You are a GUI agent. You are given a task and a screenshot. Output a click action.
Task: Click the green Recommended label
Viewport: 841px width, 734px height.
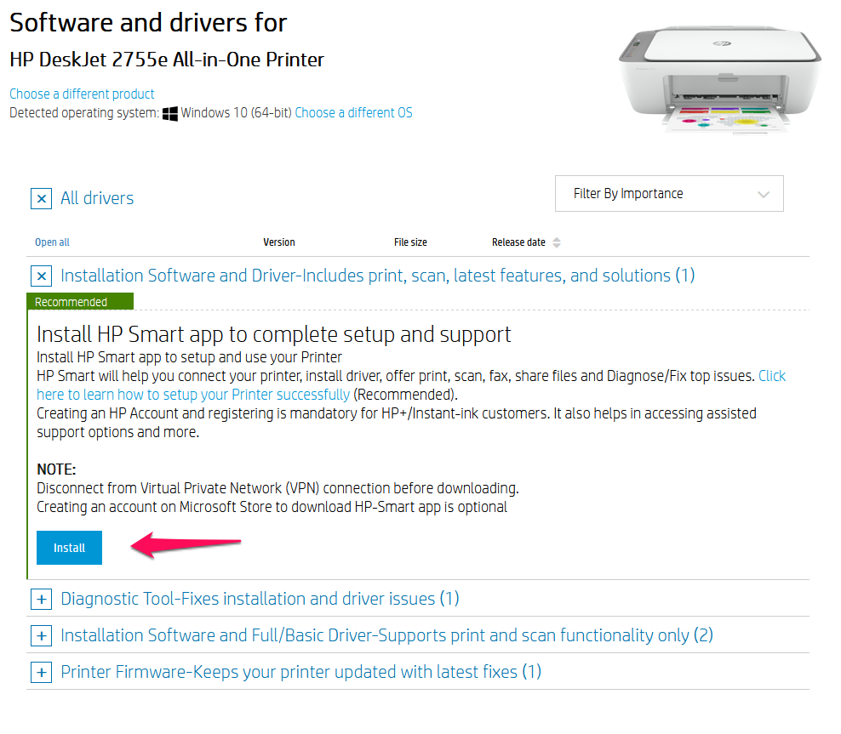click(80, 302)
